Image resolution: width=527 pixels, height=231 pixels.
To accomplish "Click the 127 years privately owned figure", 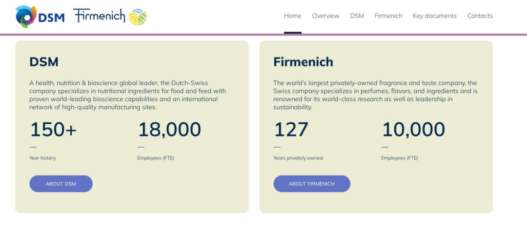I will point(291,130).
